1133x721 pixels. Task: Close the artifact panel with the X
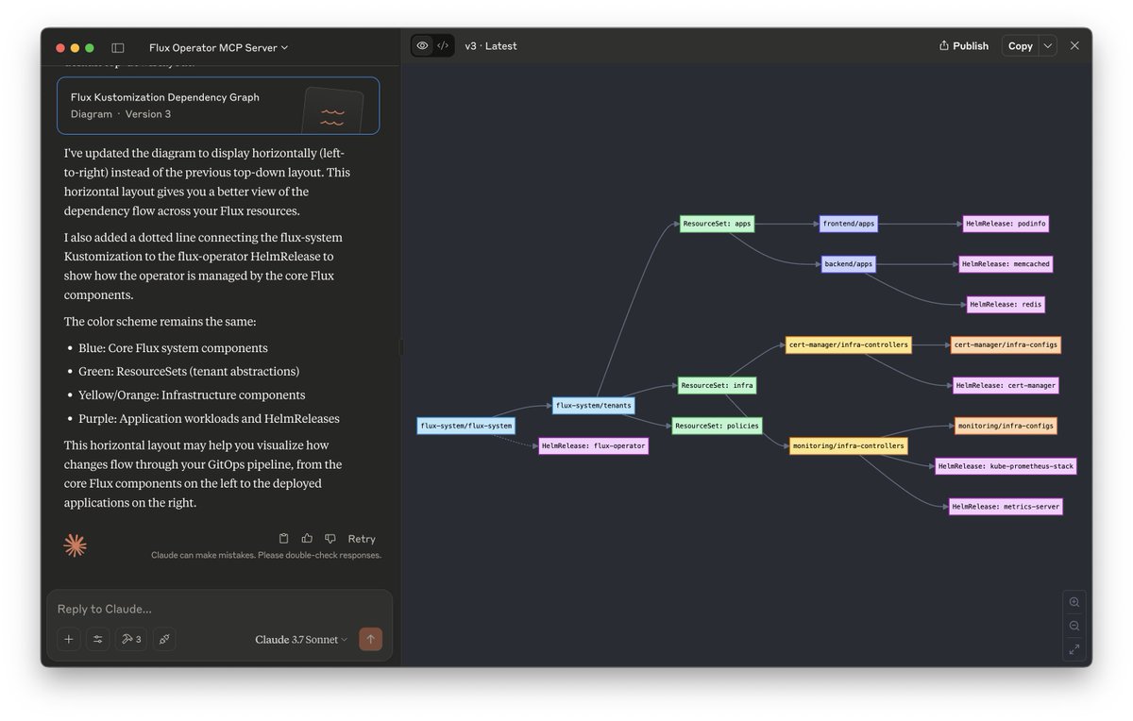(1074, 45)
